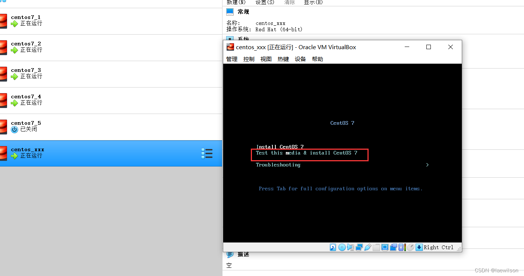Image resolution: width=524 pixels, height=276 pixels.
Task: Click the Press Tab configuration hint text
Action: 341,189
